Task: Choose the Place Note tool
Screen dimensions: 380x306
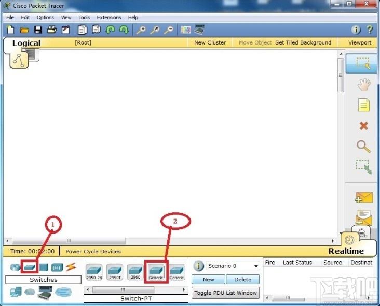Action: pos(364,105)
